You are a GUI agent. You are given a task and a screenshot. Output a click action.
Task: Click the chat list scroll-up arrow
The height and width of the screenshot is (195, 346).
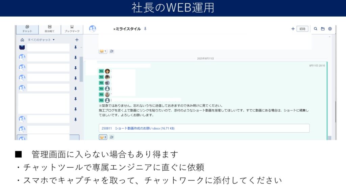pyautogui.click(x=81, y=48)
